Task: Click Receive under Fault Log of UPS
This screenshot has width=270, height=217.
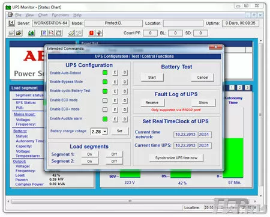Action: pos(152,103)
